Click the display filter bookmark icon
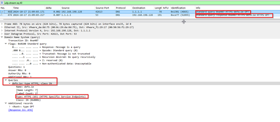 [2, 3]
